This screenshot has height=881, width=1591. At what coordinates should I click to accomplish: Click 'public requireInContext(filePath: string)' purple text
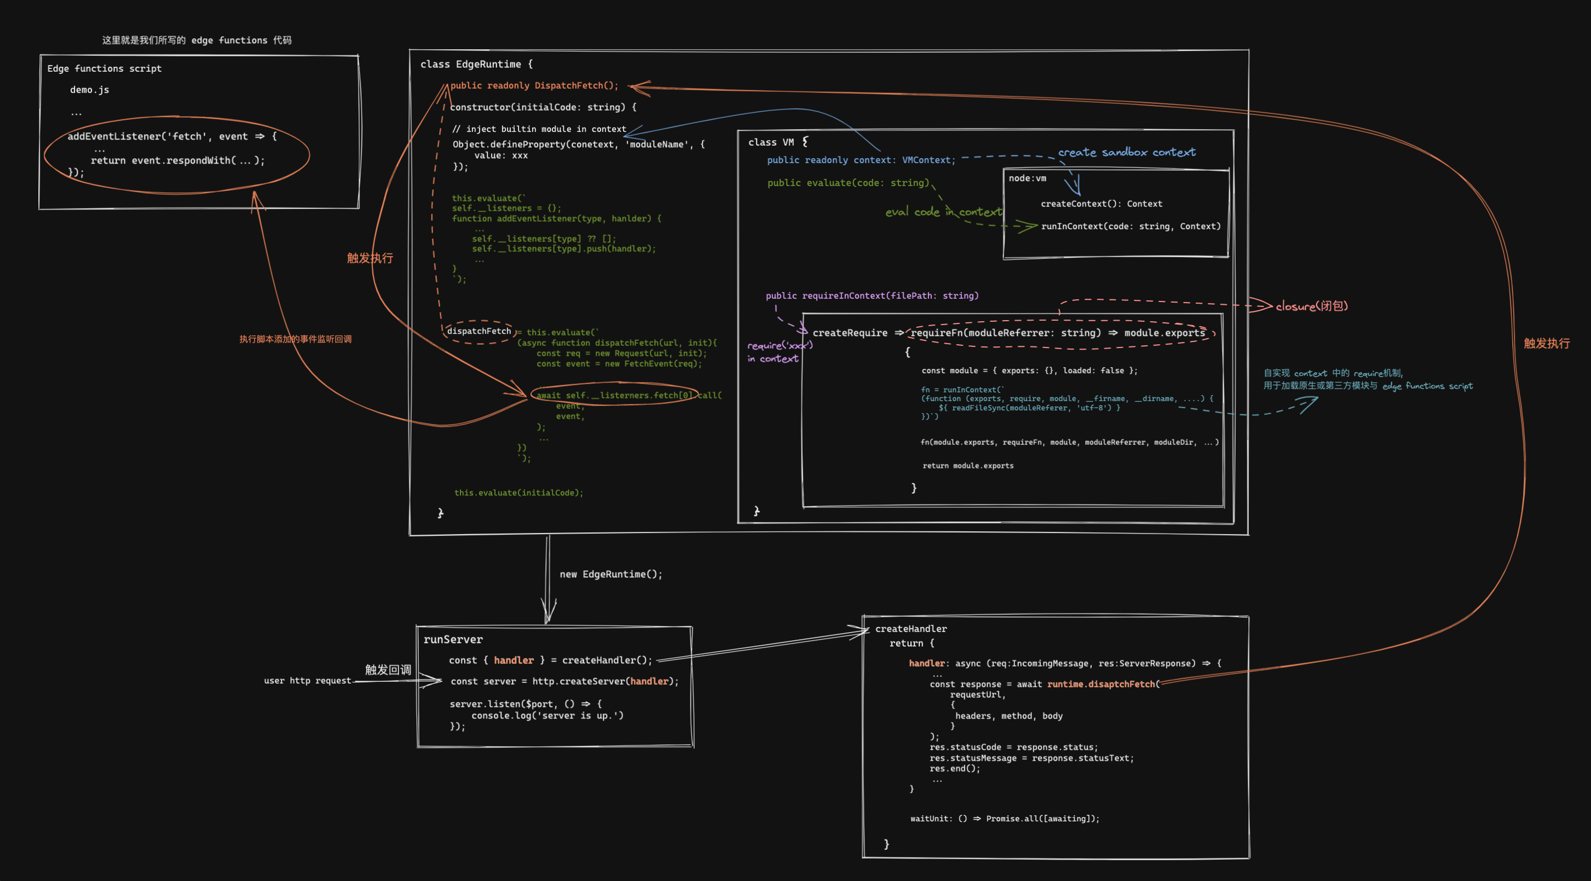click(872, 295)
